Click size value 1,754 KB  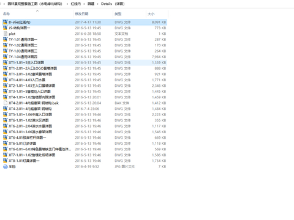(x=159, y=161)
